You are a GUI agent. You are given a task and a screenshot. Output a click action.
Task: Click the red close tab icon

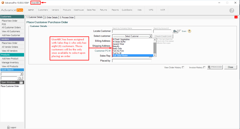click(236, 17)
